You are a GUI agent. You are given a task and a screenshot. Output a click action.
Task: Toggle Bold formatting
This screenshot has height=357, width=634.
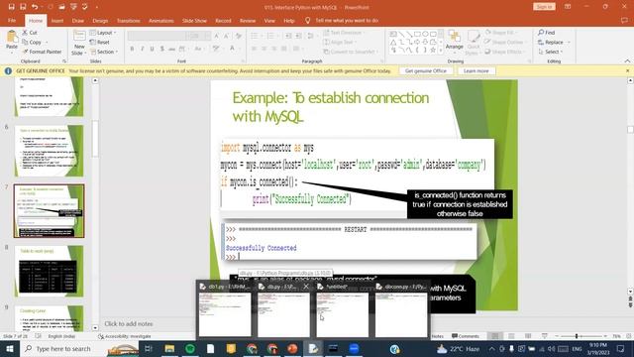(132, 49)
